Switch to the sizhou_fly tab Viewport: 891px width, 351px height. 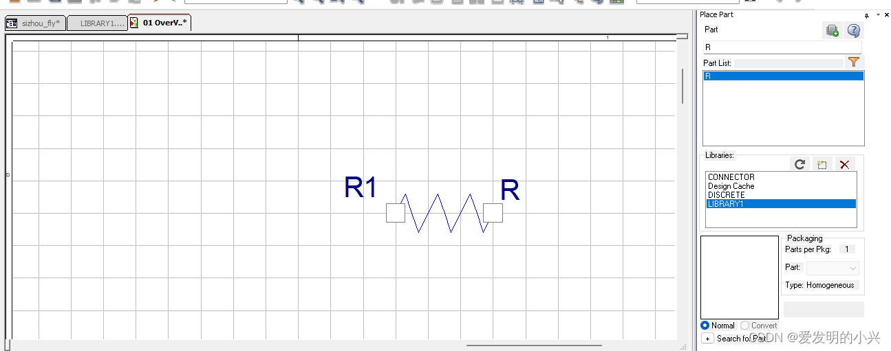pyautogui.click(x=35, y=23)
